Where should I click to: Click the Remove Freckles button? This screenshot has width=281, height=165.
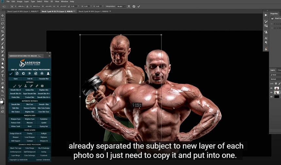[29, 108]
